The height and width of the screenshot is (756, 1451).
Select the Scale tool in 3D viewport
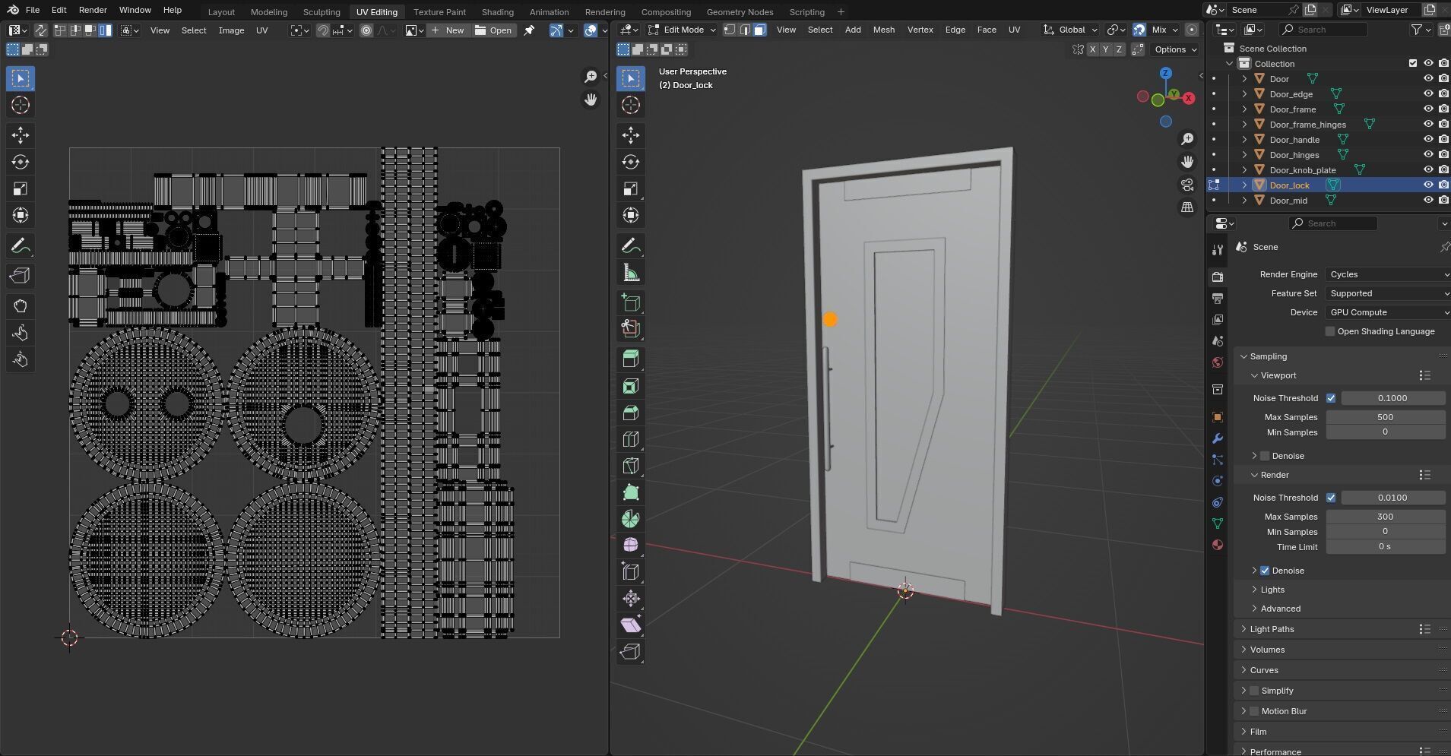(630, 188)
